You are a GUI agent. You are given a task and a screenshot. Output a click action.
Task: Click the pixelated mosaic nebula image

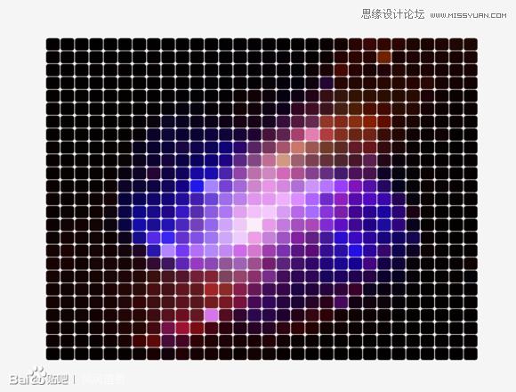click(262, 199)
